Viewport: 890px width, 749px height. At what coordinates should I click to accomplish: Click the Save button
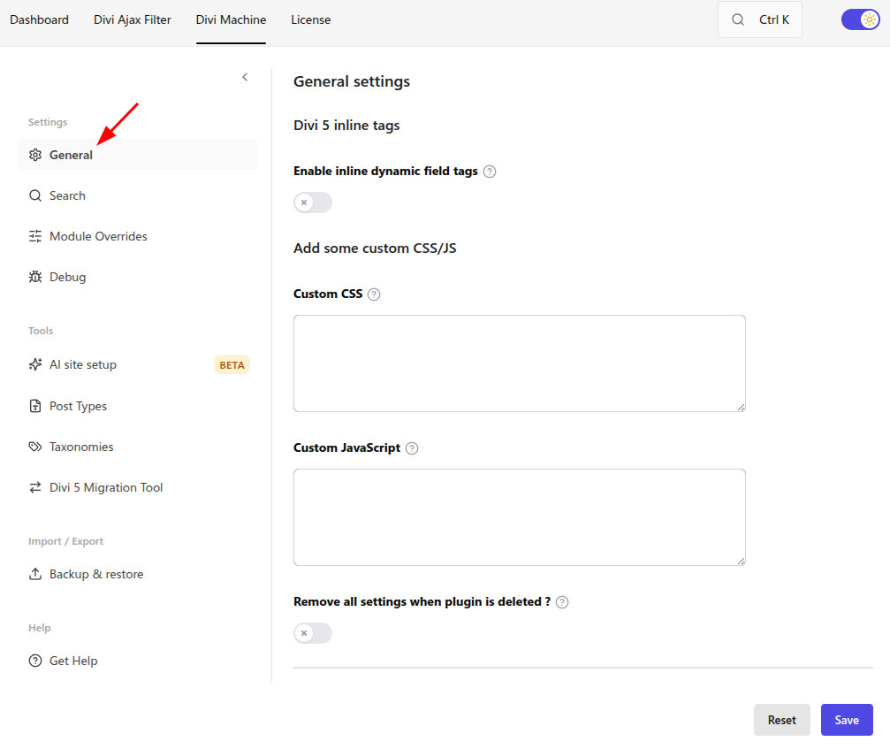[x=847, y=720]
